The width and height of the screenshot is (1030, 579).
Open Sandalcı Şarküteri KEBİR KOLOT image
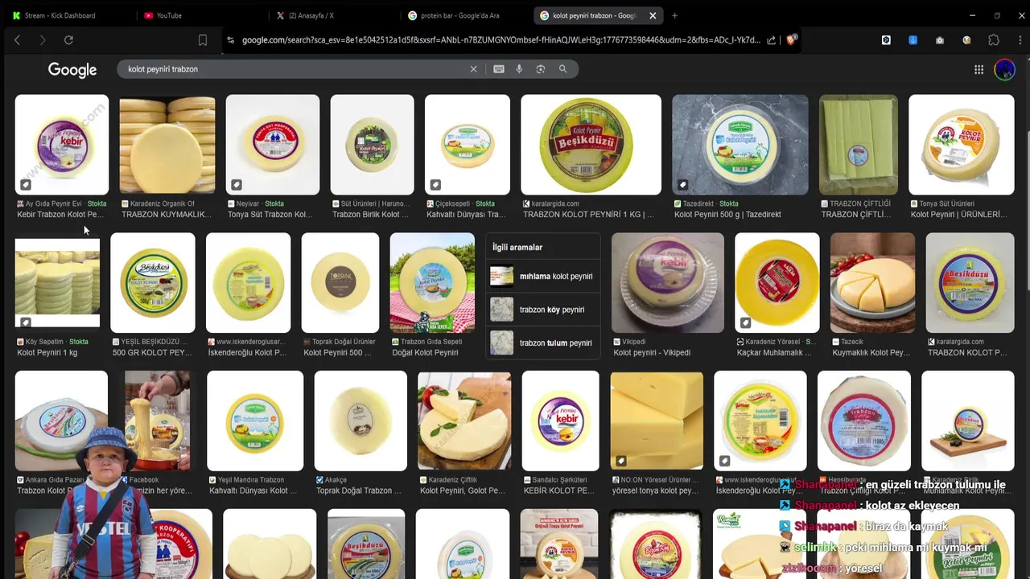point(560,421)
